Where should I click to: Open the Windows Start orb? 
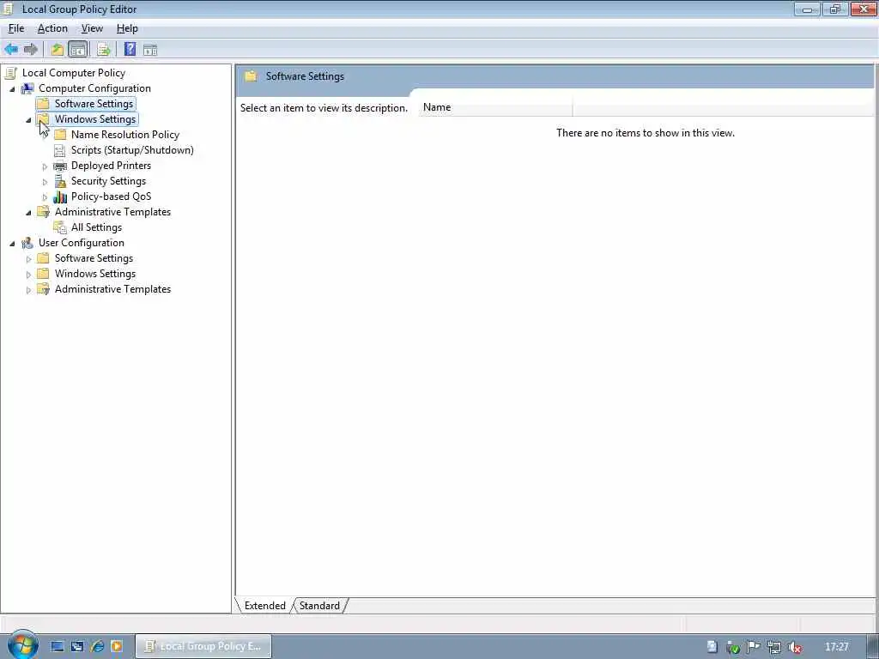click(x=21, y=644)
